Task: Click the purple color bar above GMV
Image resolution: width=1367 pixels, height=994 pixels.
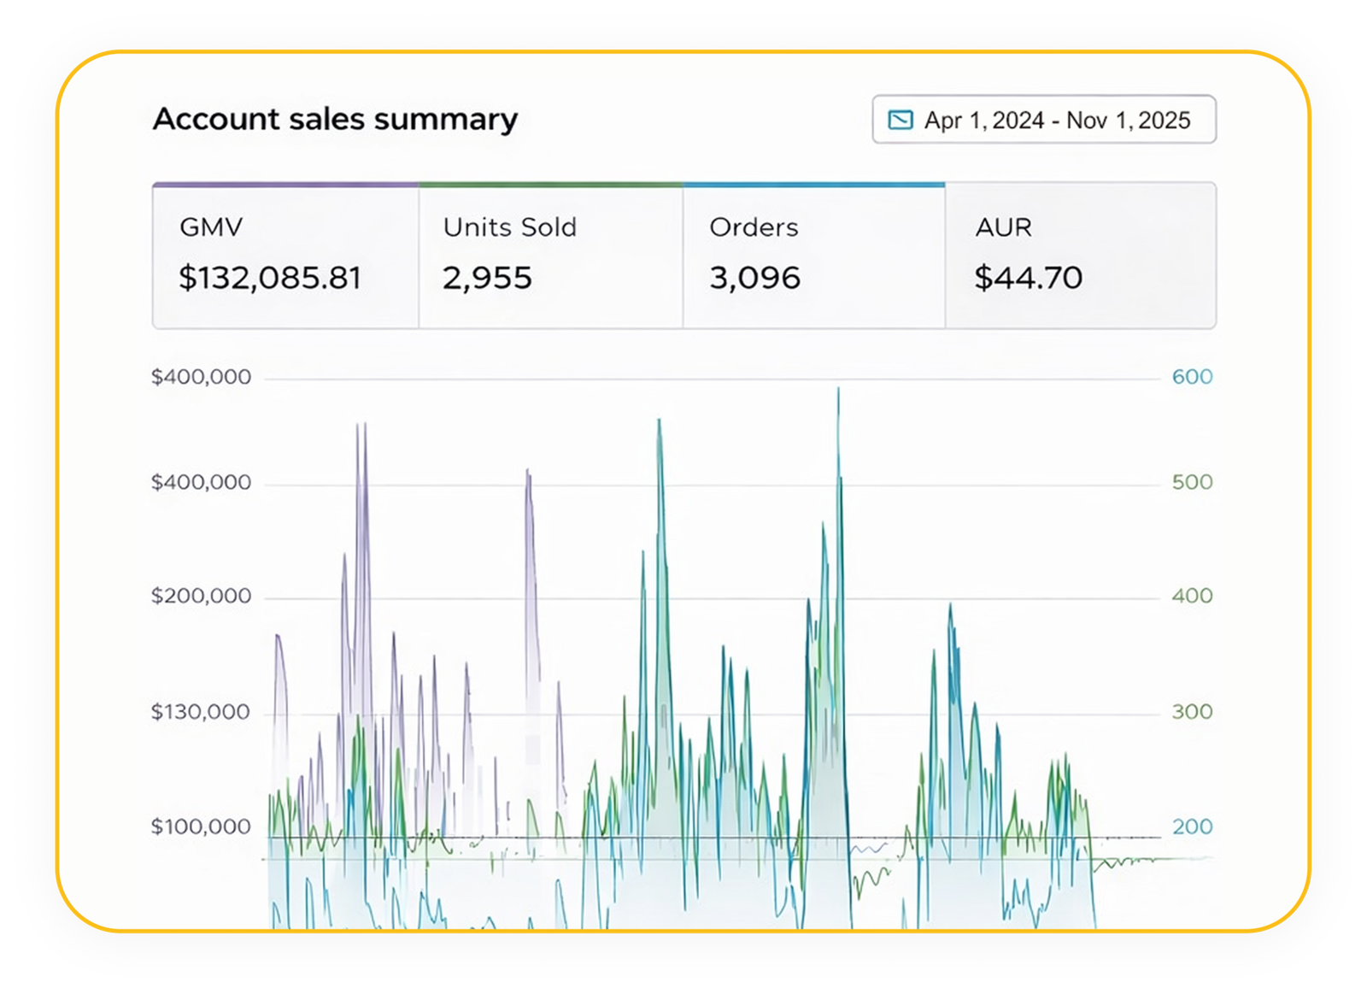Action: 285,184
